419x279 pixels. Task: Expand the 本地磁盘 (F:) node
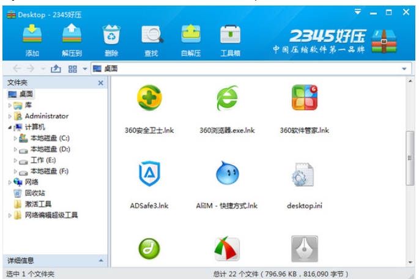tap(15, 171)
